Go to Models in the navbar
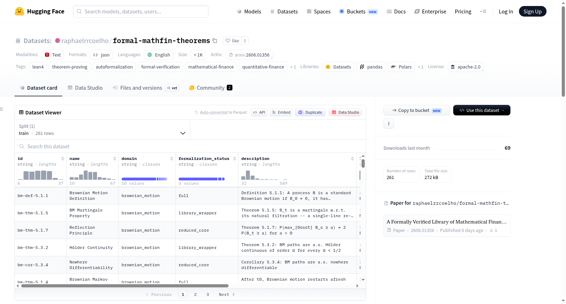This screenshot has width=566, height=304. coord(249,11)
